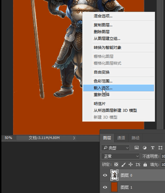The width and height of the screenshot is (165, 193).
Task: Toggle lock all padlock icon
Action: click(145, 164)
